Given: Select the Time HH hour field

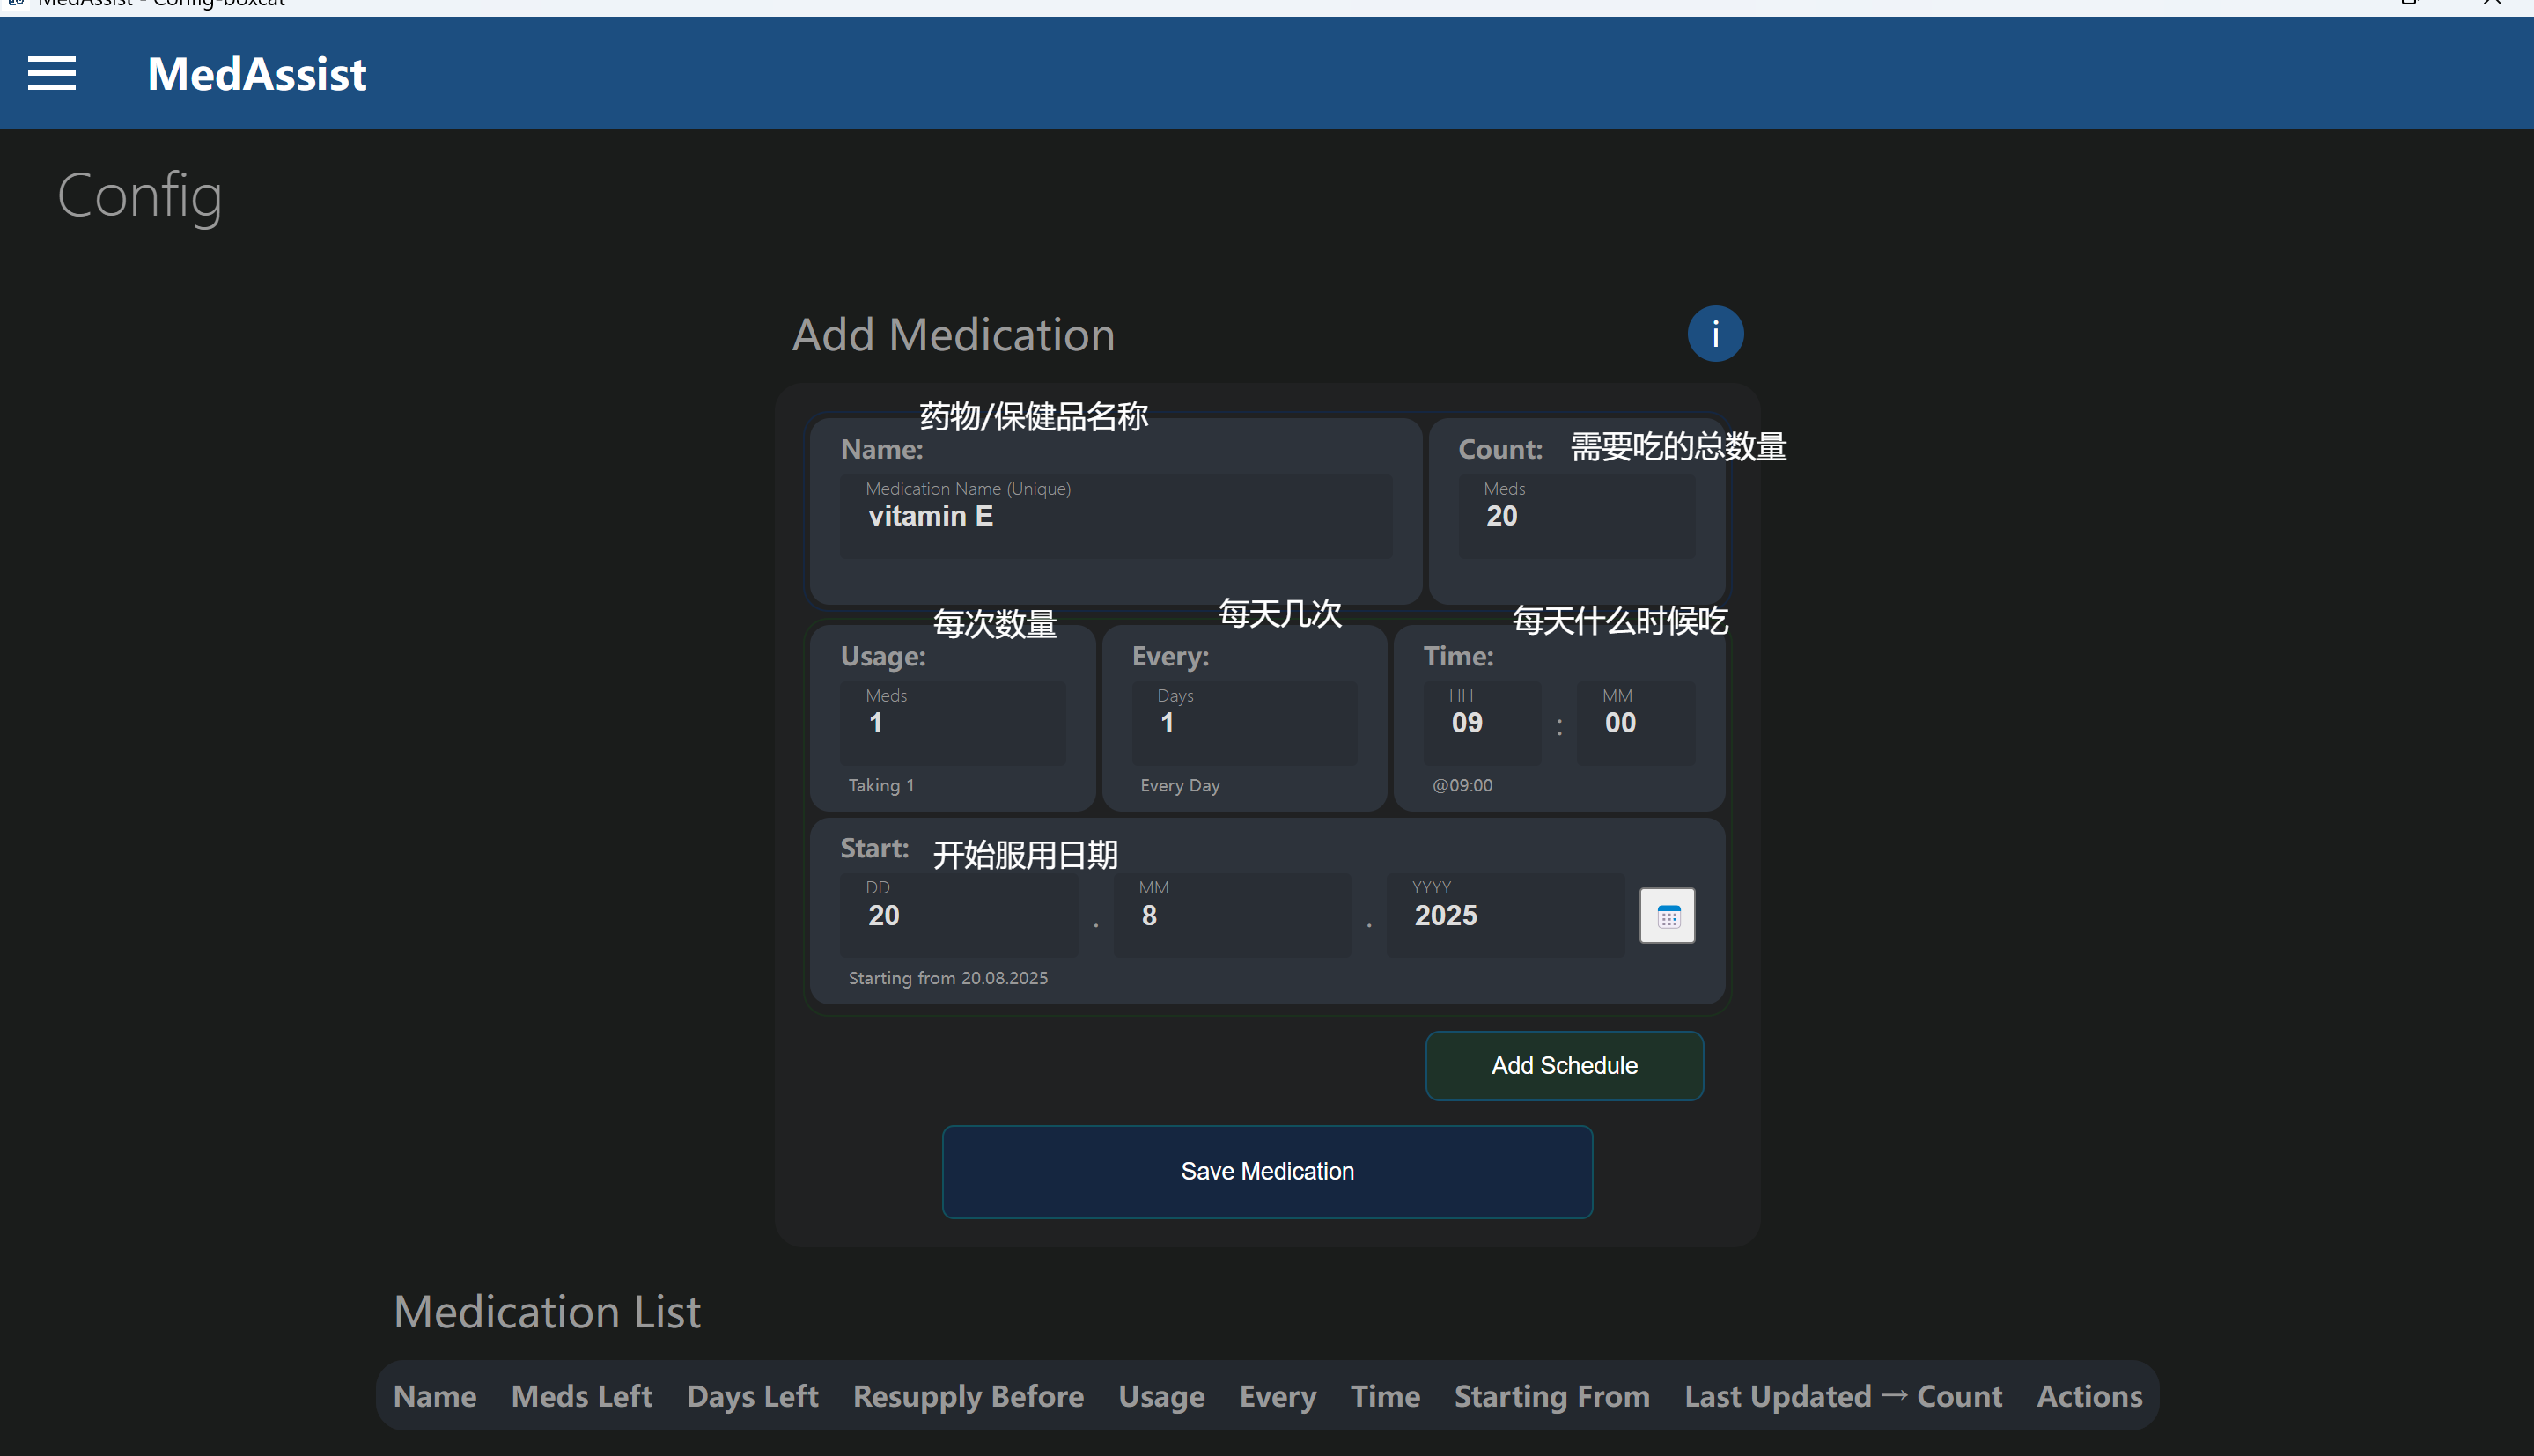Looking at the screenshot, I should 1482,723.
